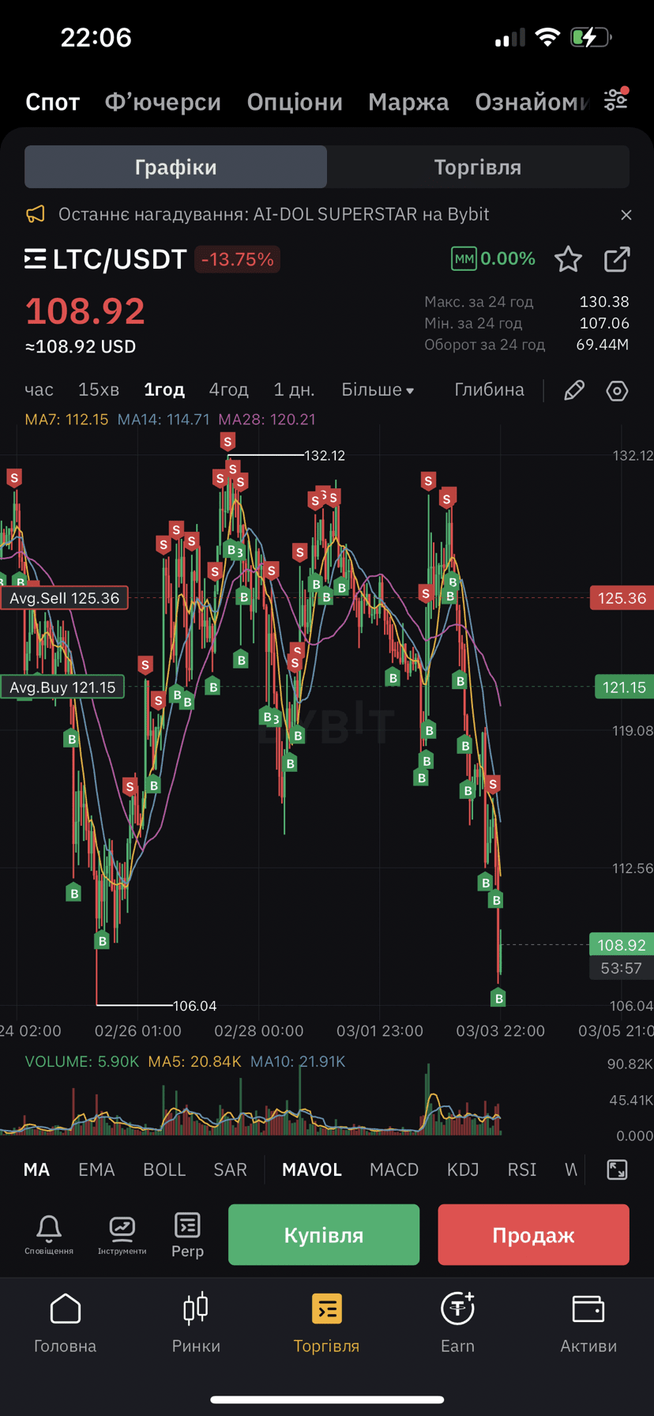Expand the chart to fullscreen
The width and height of the screenshot is (654, 1416).
[617, 1170]
